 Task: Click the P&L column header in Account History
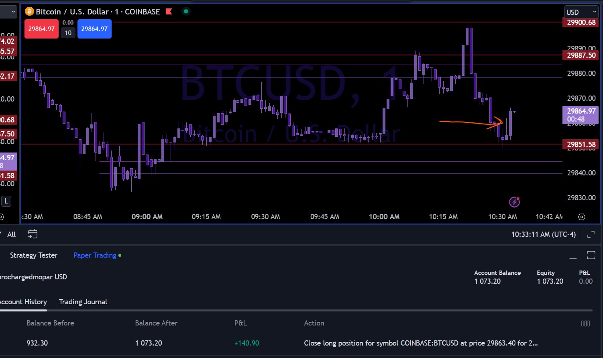tap(240, 323)
